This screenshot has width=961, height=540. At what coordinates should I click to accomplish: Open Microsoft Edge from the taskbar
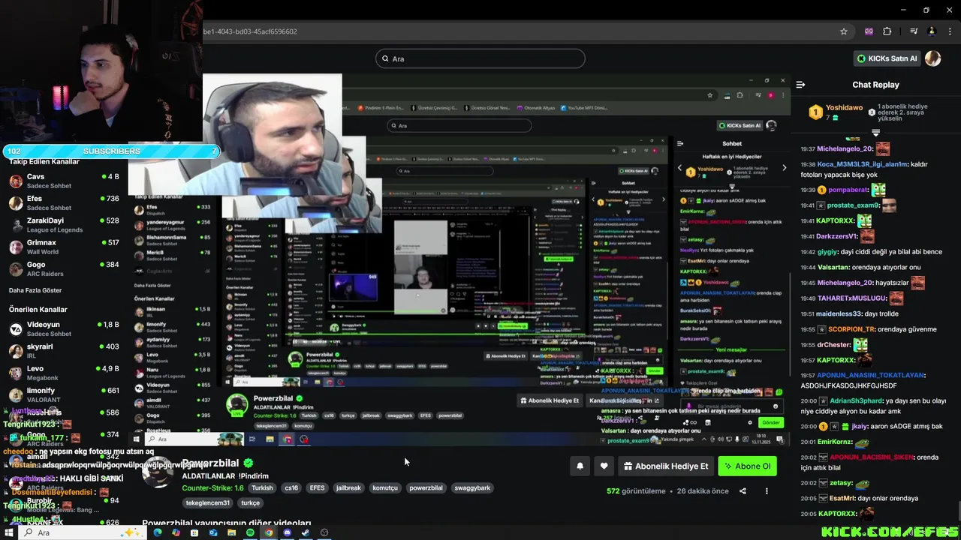158,532
